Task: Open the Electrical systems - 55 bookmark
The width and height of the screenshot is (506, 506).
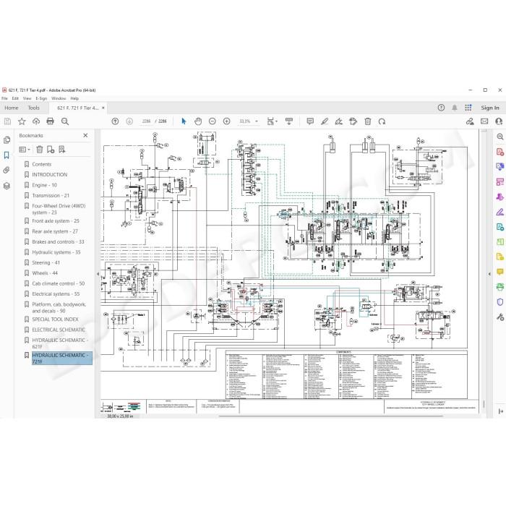Action: tap(56, 294)
